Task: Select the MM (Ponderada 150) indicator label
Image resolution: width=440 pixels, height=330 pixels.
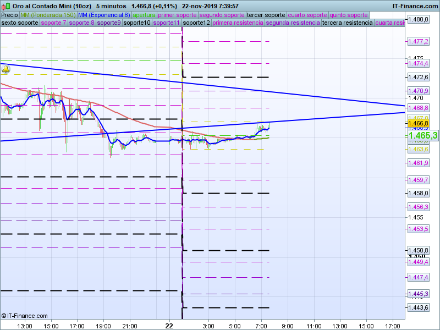Action: tap(48, 15)
